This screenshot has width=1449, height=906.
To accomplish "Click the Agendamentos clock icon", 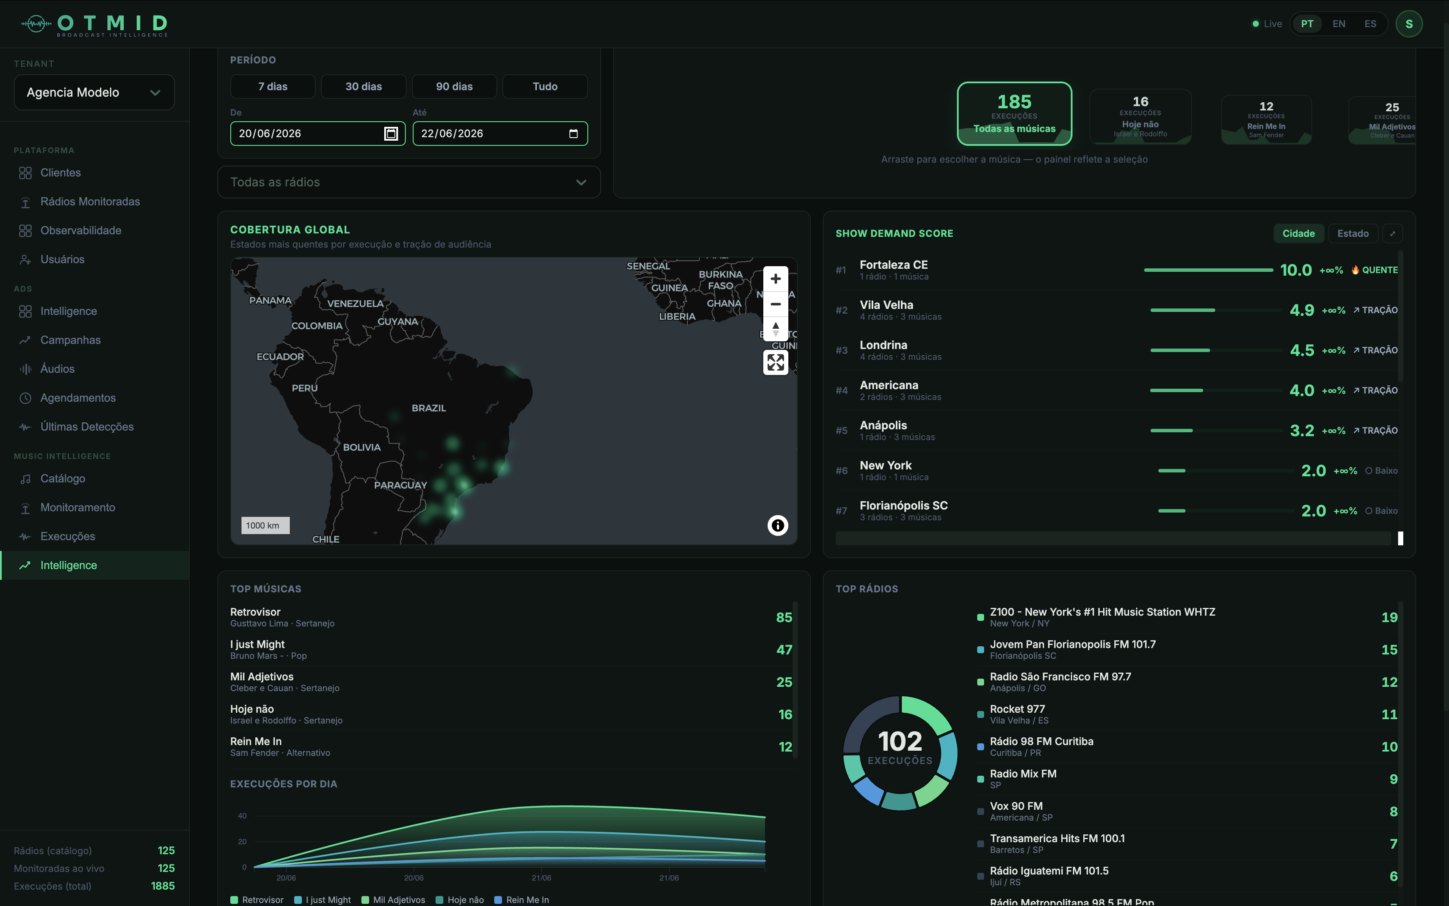I will click(25, 398).
